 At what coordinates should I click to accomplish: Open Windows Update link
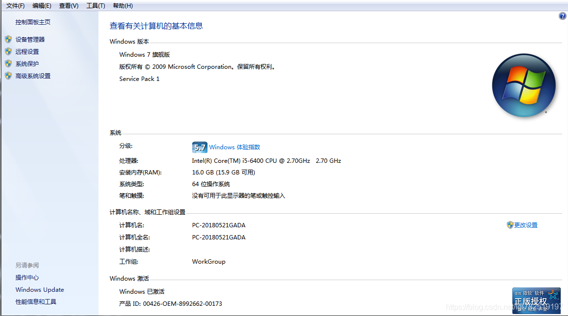(40, 289)
